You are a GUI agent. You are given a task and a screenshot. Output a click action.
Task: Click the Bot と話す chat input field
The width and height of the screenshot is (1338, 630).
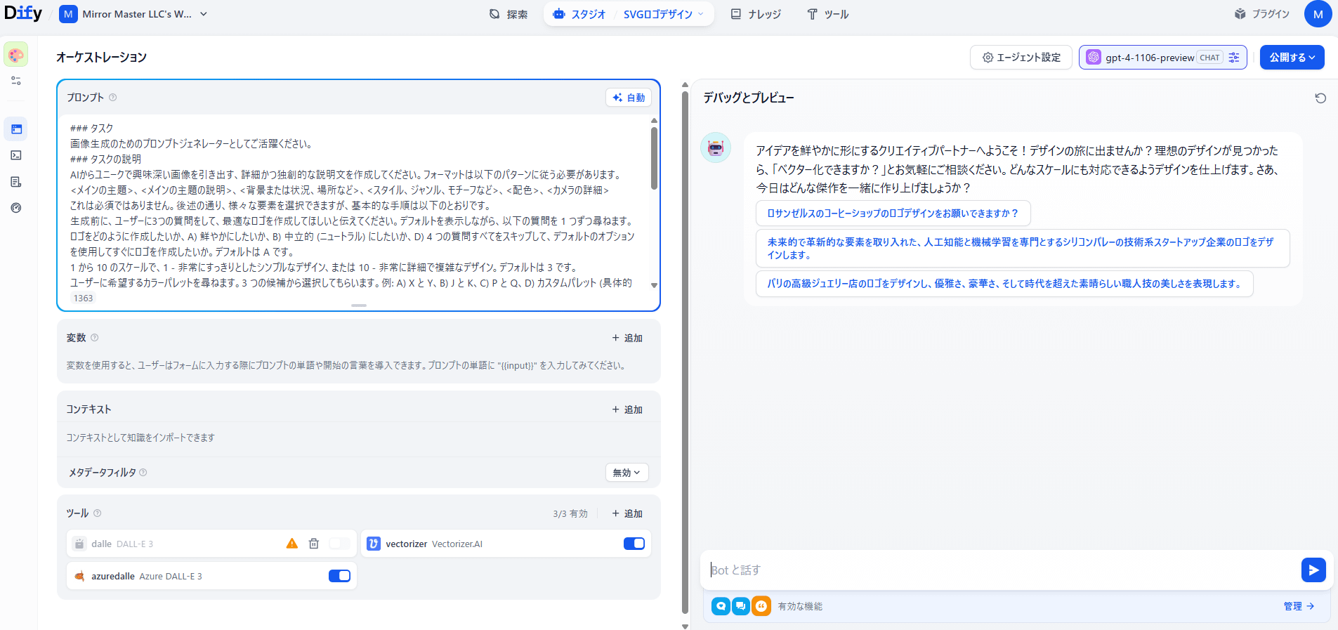(x=997, y=570)
